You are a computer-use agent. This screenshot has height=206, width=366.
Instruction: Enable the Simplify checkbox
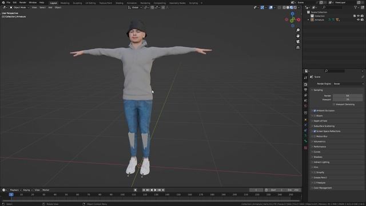click(x=315, y=172)
